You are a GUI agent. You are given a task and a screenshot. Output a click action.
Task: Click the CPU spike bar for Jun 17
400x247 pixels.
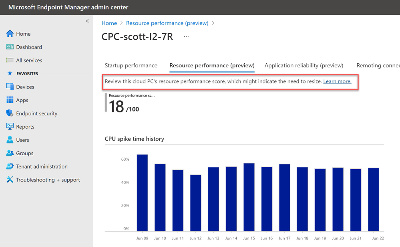(284, 198)
